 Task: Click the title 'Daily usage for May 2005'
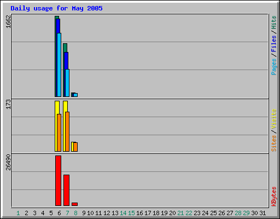pyautogui.click(x=56, y=8)
